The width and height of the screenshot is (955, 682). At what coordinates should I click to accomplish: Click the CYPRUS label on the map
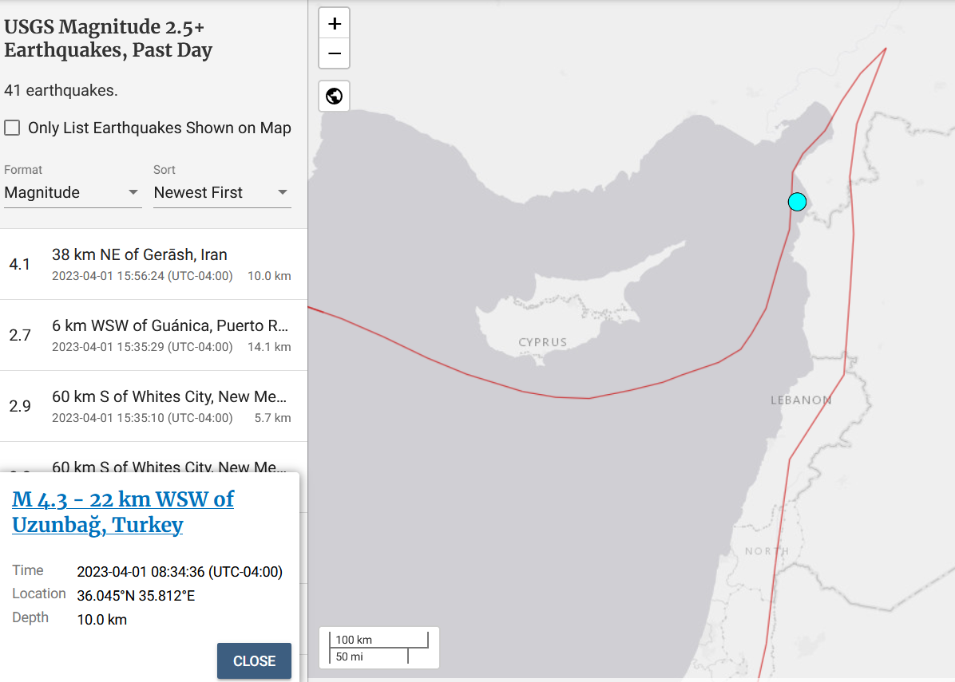pyautogui.click(x=543, y=342)
